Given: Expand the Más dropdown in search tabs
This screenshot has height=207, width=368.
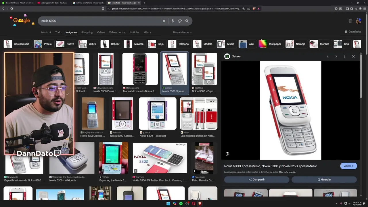Looking at the screenshot, I should coord(147,32).
